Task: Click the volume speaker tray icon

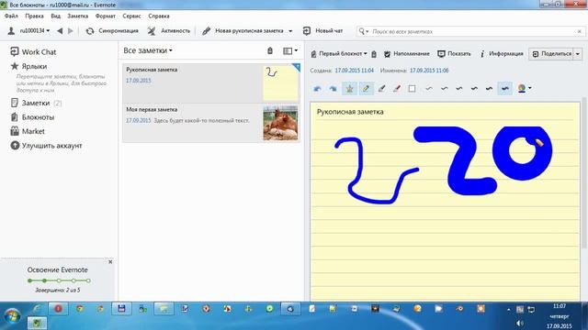Action: click(x=520, y=323)
